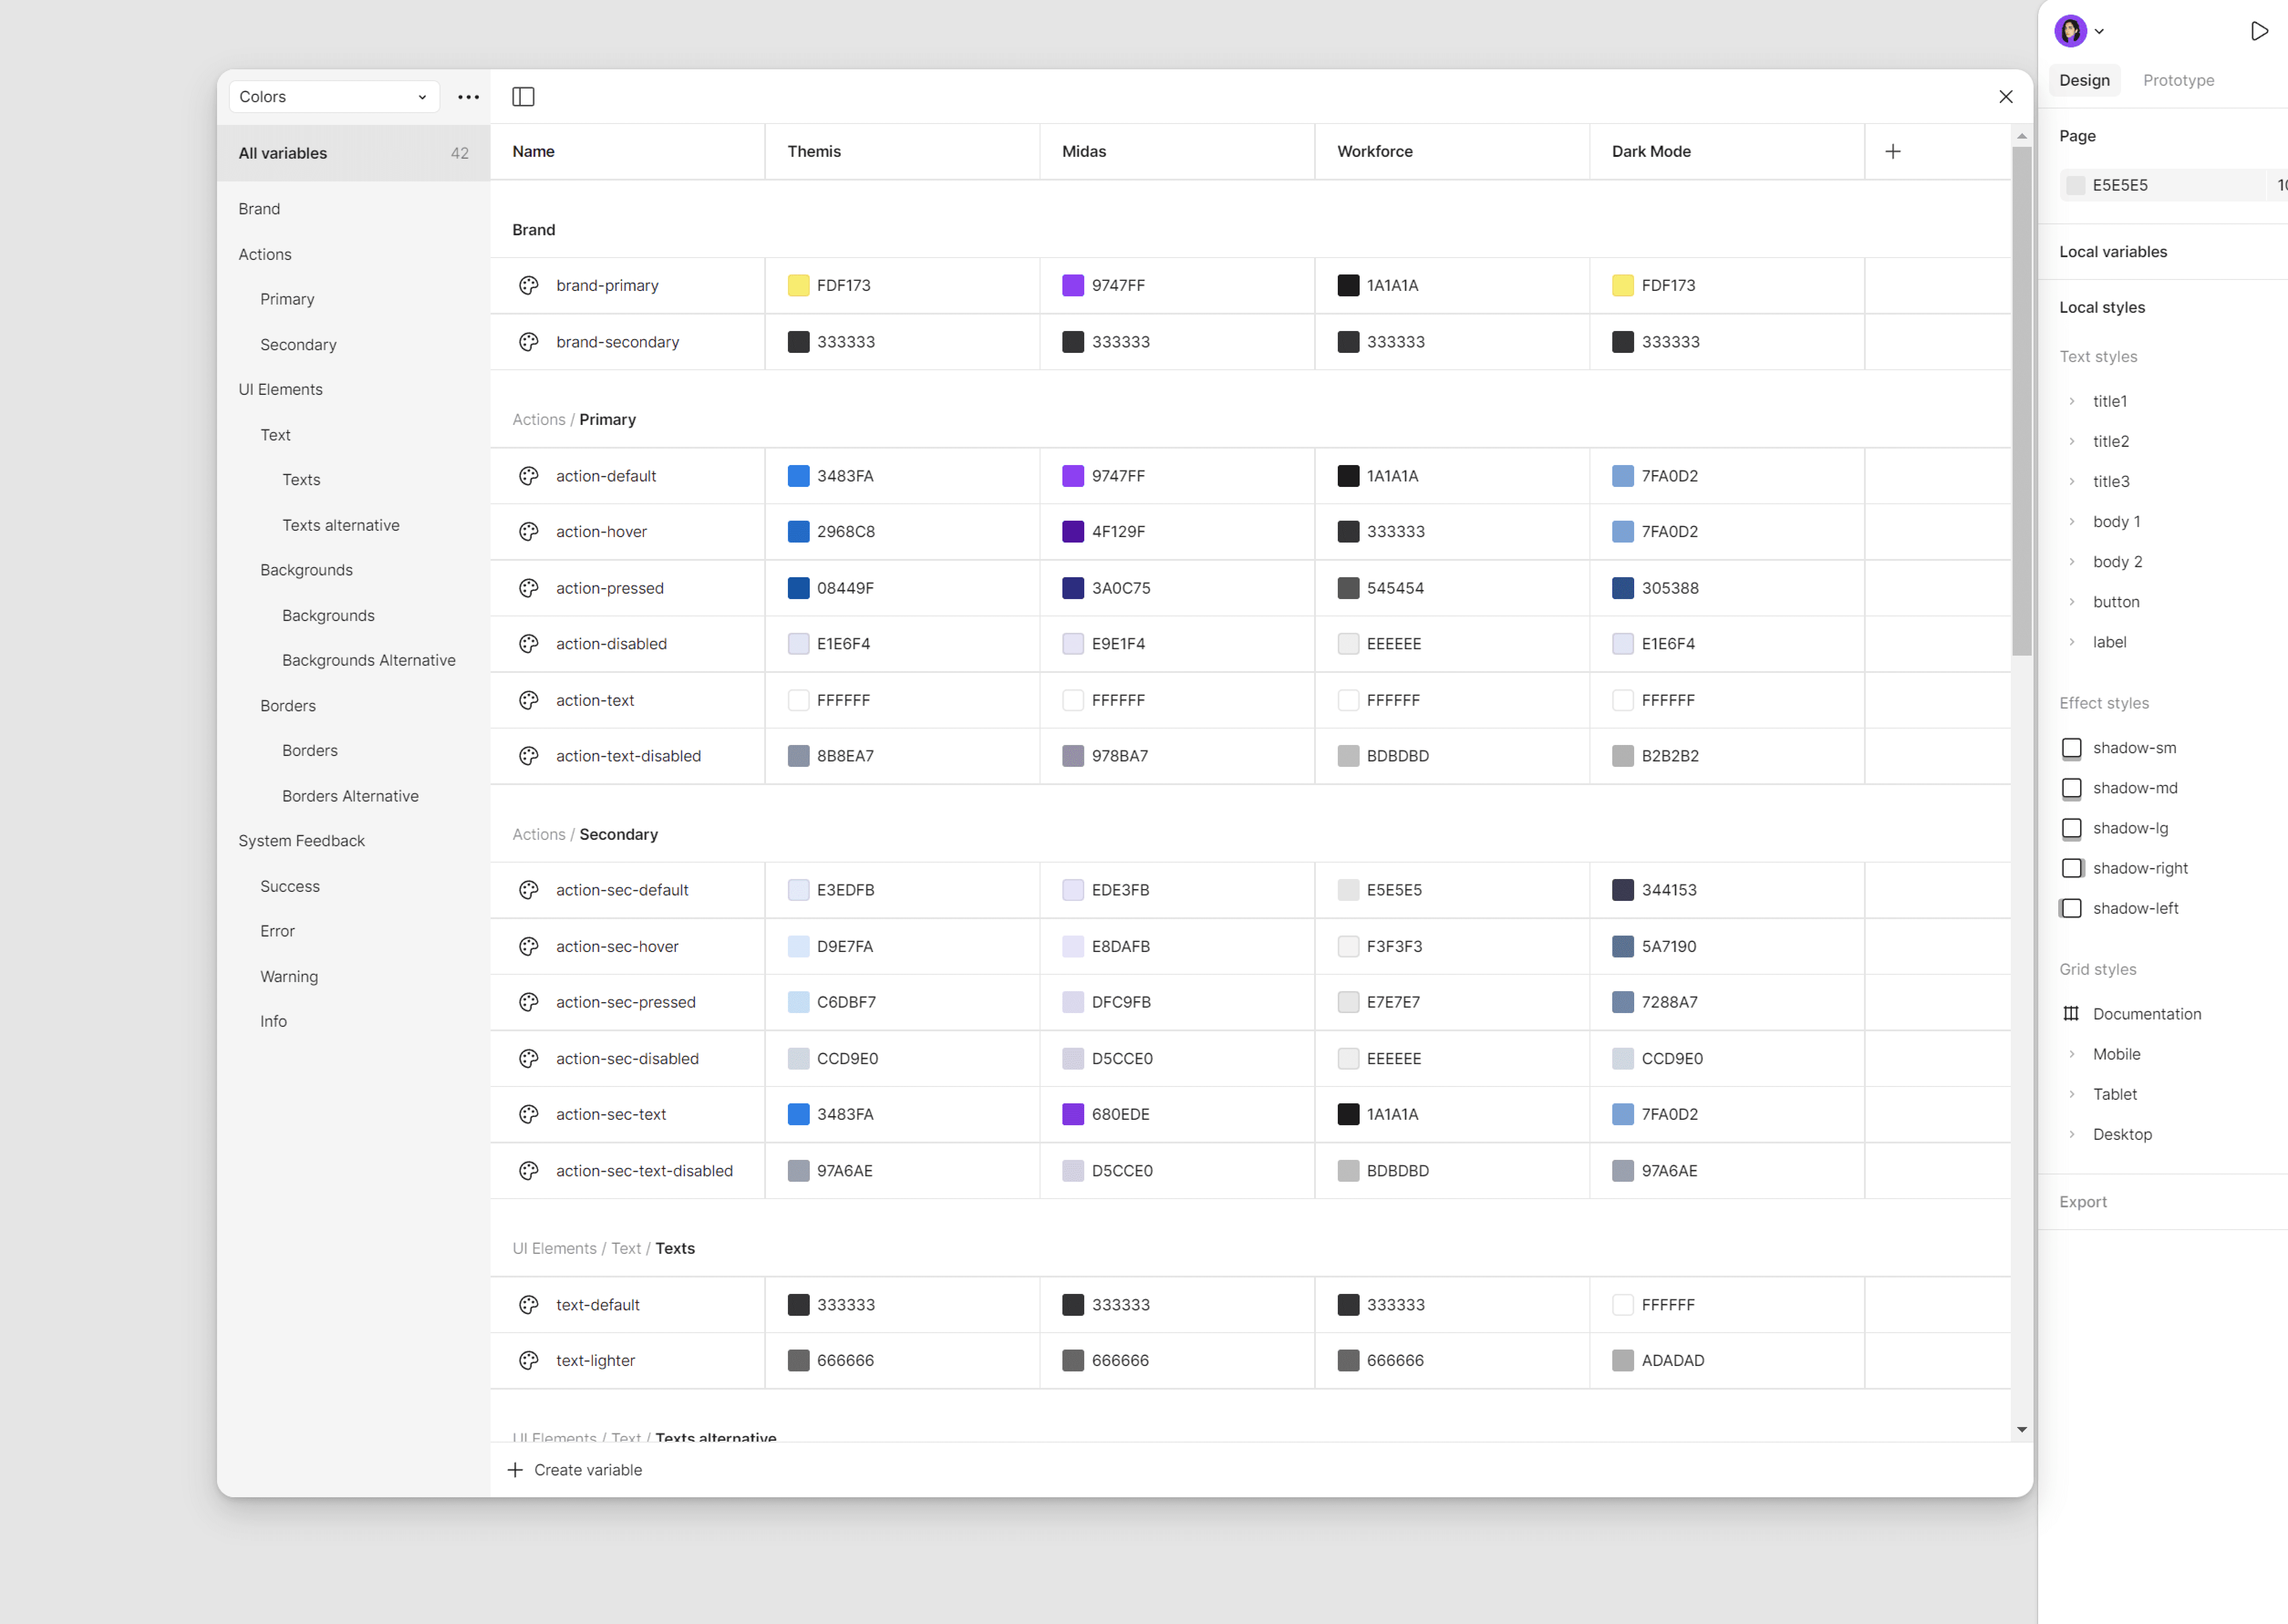Expand the title1 text style
This screenshot has height=1624, width=2288.
2072,401
